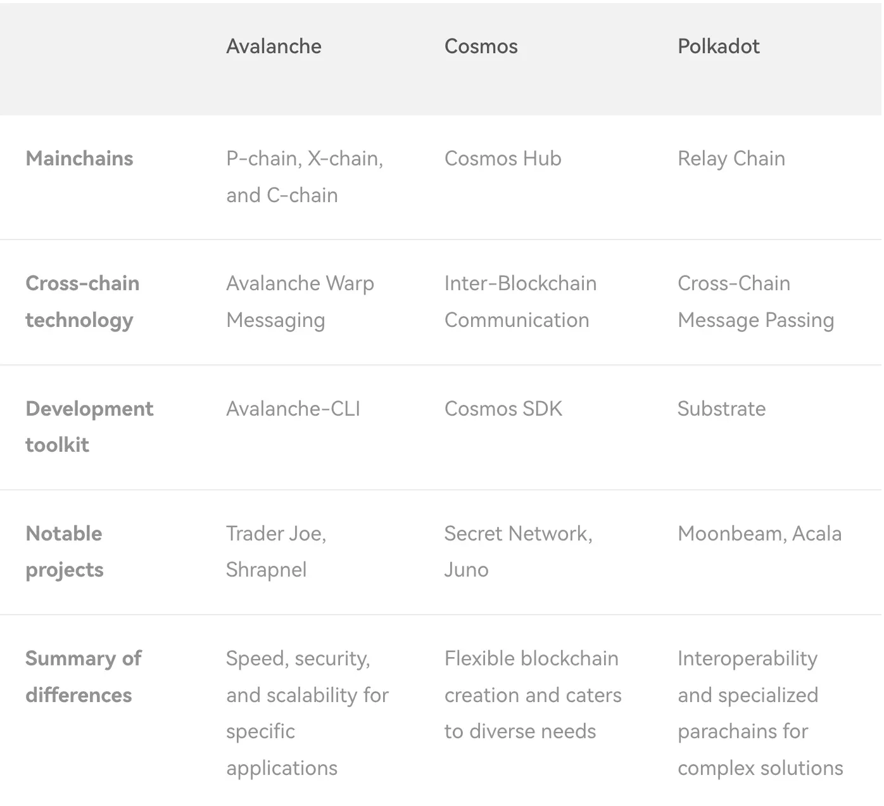Select the Mainchains row label
This screenshot has height=806, width=884.
[x=79, y=158]
